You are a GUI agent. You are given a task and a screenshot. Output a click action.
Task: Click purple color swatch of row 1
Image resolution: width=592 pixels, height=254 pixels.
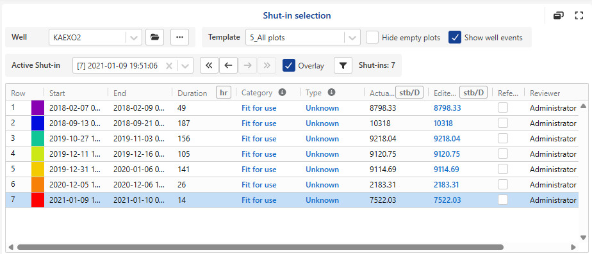click(38, 107)
